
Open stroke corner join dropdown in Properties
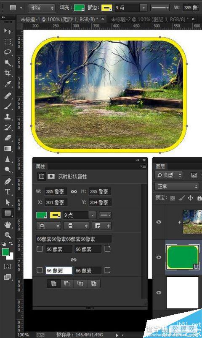(101, 226)
